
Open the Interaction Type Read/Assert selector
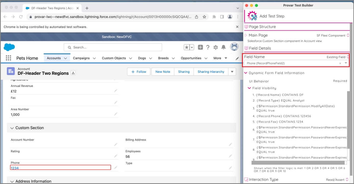pos(337,180)
